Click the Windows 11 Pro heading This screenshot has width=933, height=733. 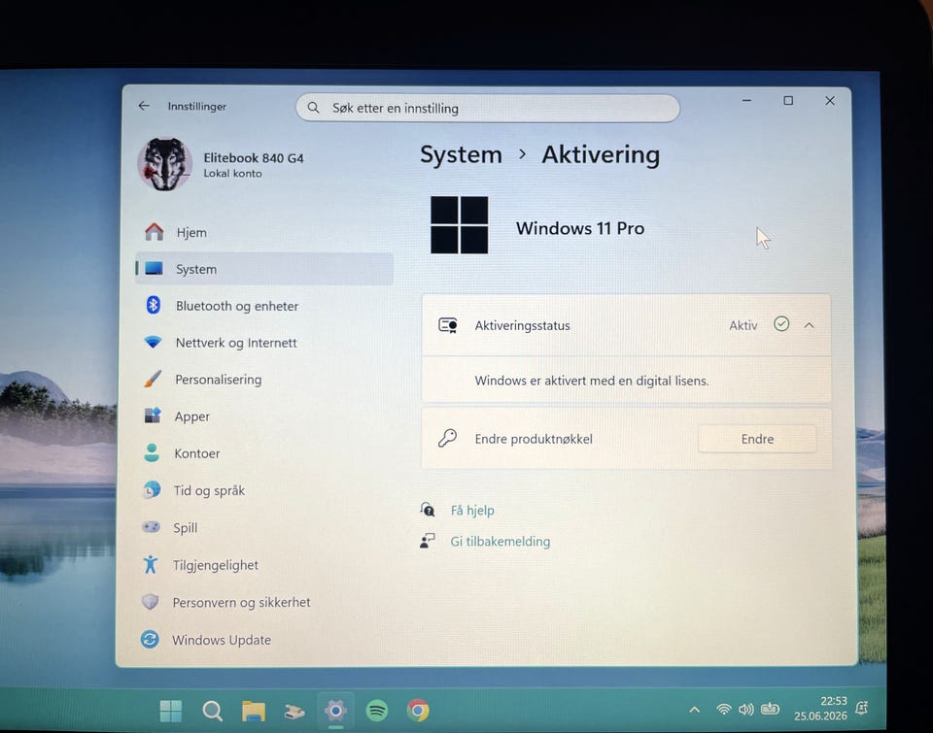[x=580, y=228]
